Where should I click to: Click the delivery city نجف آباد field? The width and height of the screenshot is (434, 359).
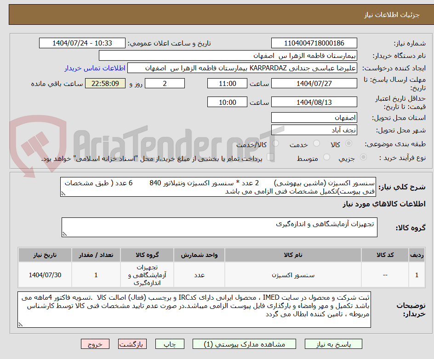point(314,130)
